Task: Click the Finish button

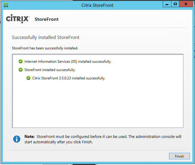Action: [x=179, y=156]
